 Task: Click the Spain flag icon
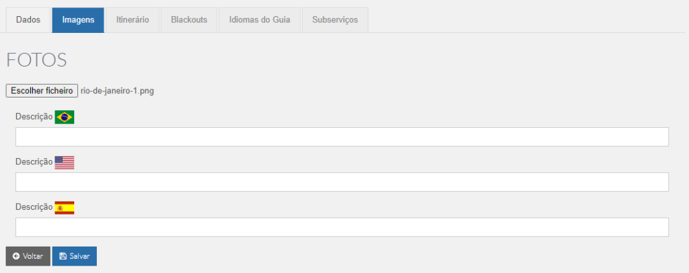[x=65, y=208]
